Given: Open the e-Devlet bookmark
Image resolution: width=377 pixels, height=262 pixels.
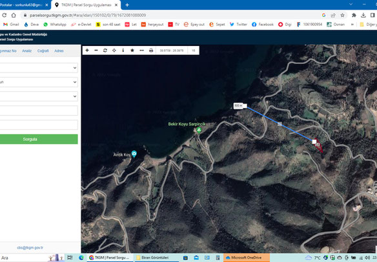Looking at the screenshot, I should coord(81,25).
